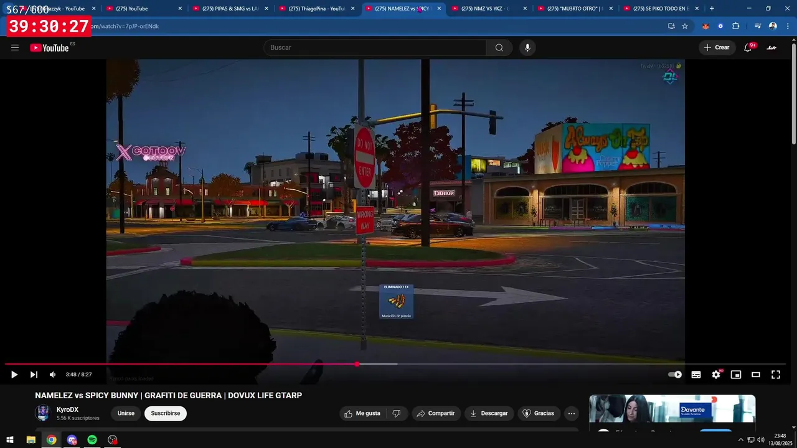
Task: Switch to PIPAS & SMG vs LA tab
Action: point(229,9)
